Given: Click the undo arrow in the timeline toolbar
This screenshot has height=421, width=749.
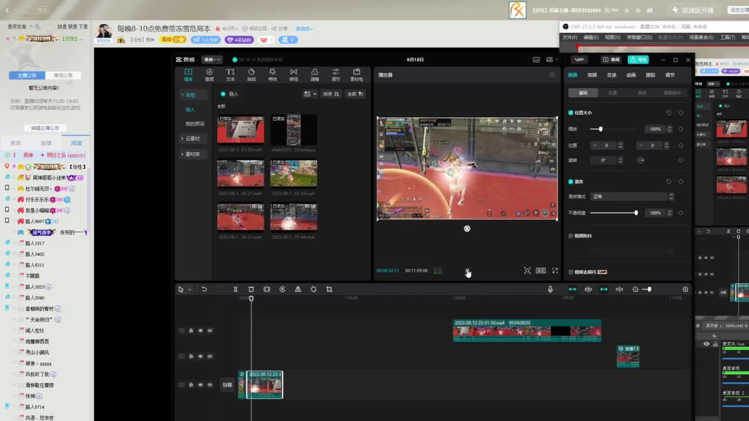Looking at the screenshot, I should (x=204, y=289).
